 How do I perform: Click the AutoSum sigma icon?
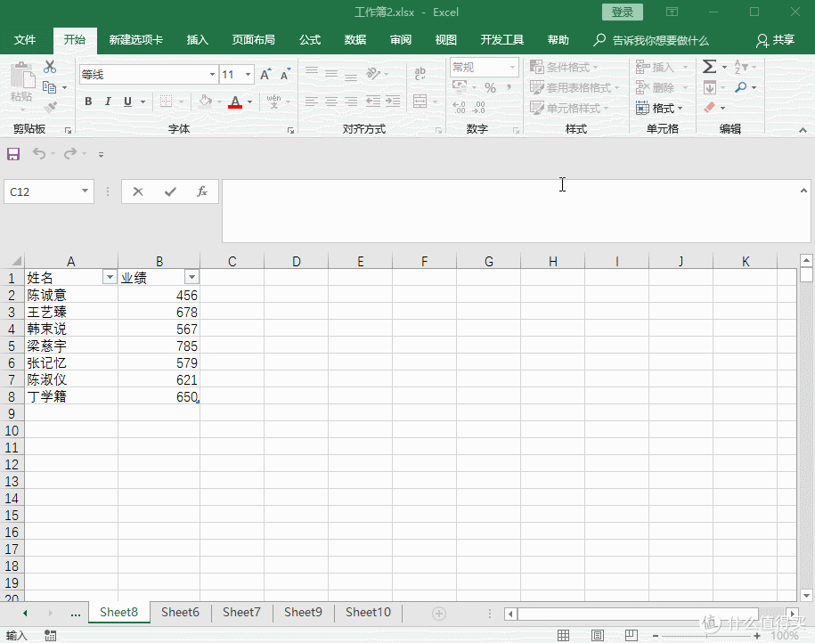pyautogui.click(x=709, y=67)
